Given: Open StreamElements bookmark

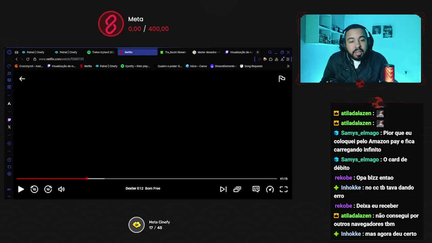Looking at the screenshot, I should point(223,66).
